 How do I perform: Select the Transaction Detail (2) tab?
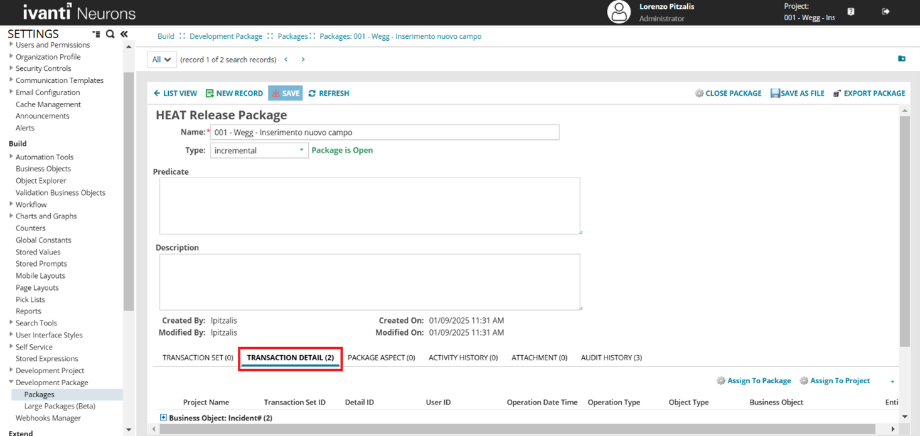290,358
